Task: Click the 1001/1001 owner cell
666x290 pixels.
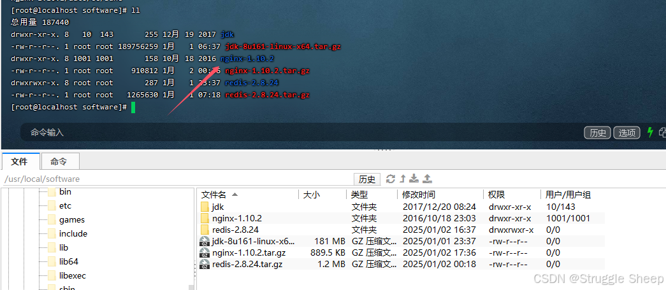Action: pyautogui.click(x=568, y=218)
